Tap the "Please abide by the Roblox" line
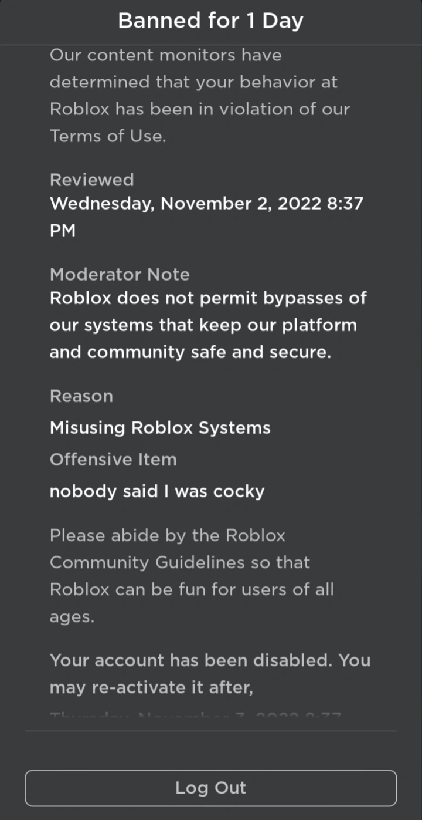Viewport: 422px width, 820px height. click(x=167, y=535)
